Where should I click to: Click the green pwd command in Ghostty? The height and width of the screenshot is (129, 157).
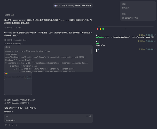[97, 43]
